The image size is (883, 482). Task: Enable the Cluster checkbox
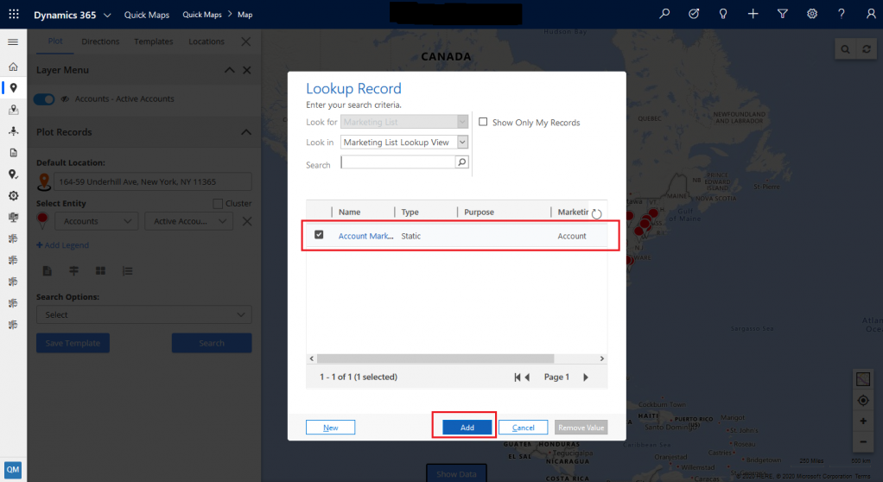[x=218, y=203]
